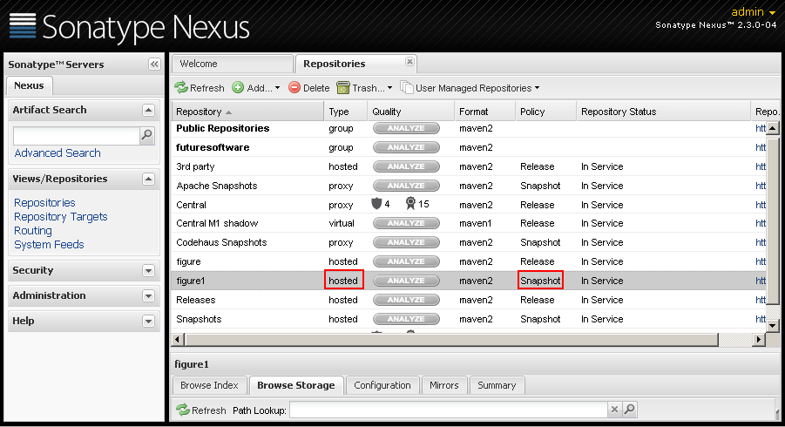Open the Browse Storage tab
Viewport: 785px width, 427px height.
296,385
